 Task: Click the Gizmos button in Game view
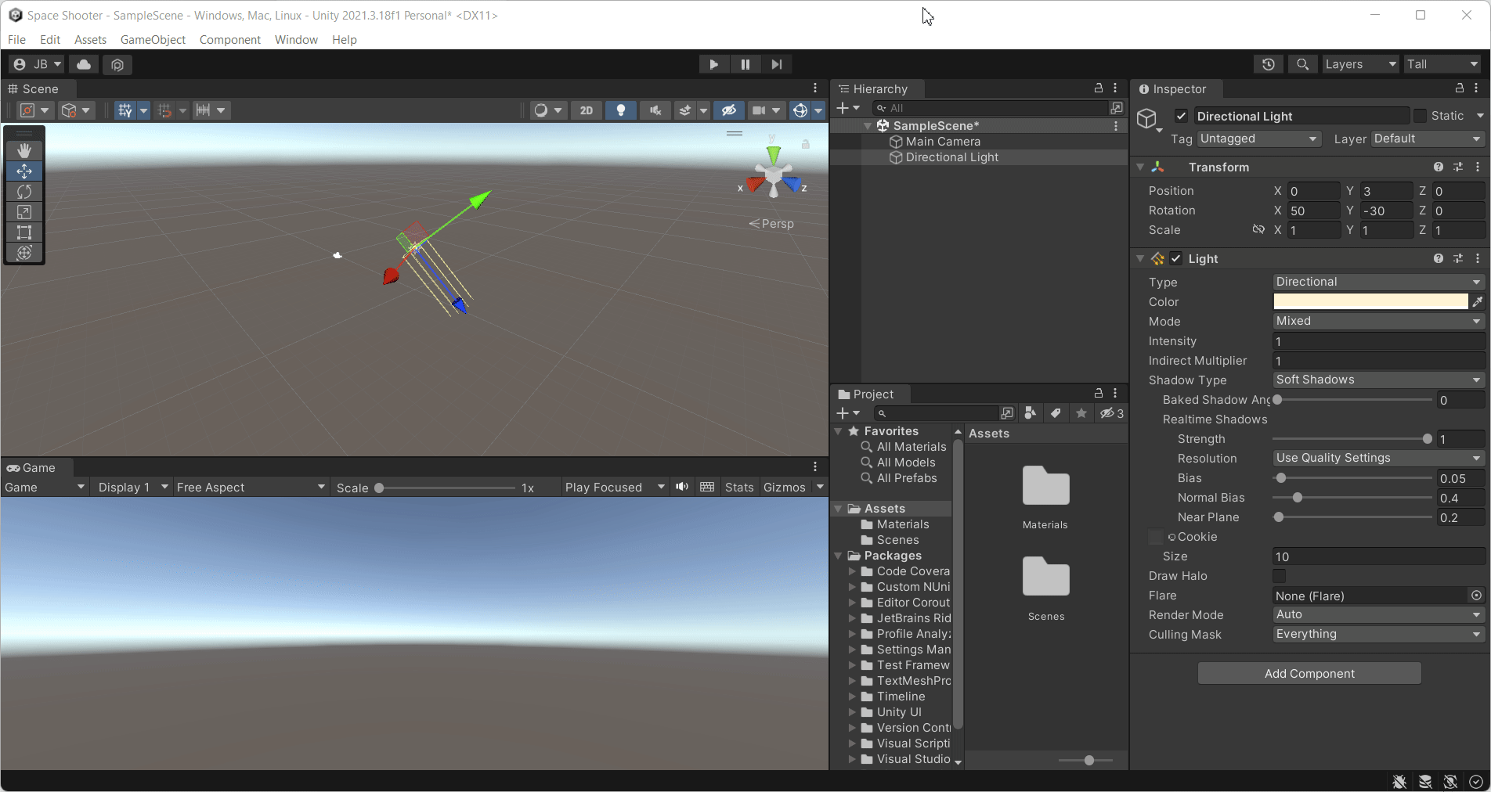(x=784, y=487)
